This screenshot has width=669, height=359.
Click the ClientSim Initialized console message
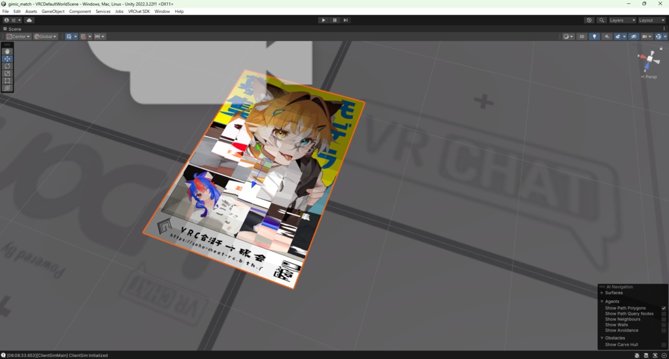click(57, 355)
